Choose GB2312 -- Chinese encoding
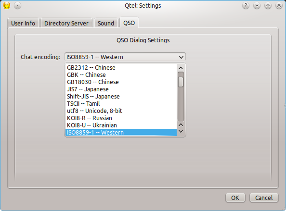 tap(121, 68)
